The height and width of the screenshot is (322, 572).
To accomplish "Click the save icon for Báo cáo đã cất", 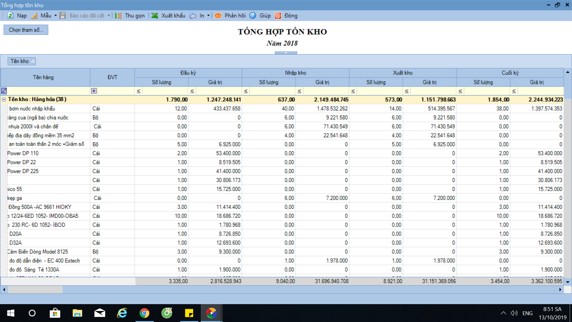I will click(63, 16).
